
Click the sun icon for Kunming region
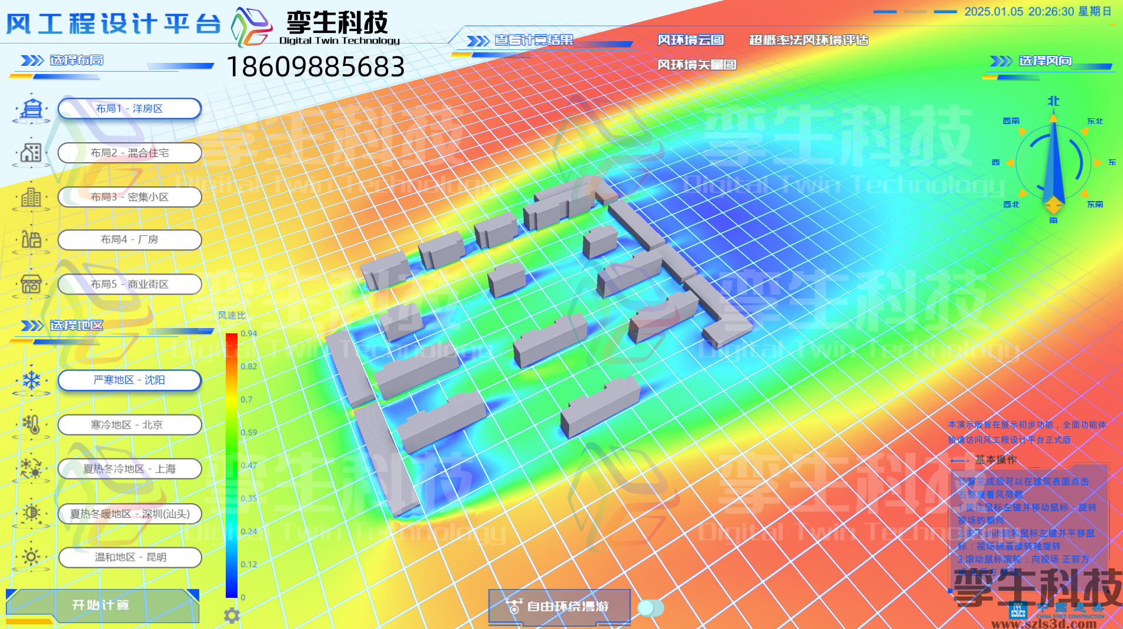pos(31,557)
